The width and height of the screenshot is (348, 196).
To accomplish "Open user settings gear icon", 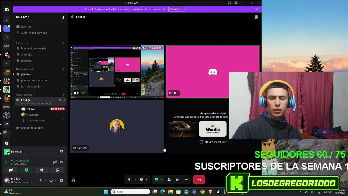I will 61,180.
